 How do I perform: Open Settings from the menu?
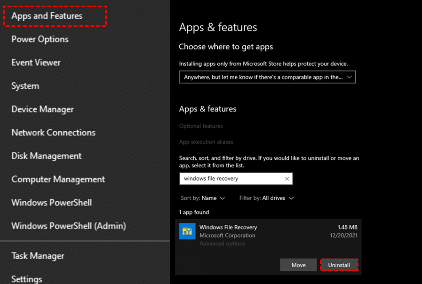27,279
